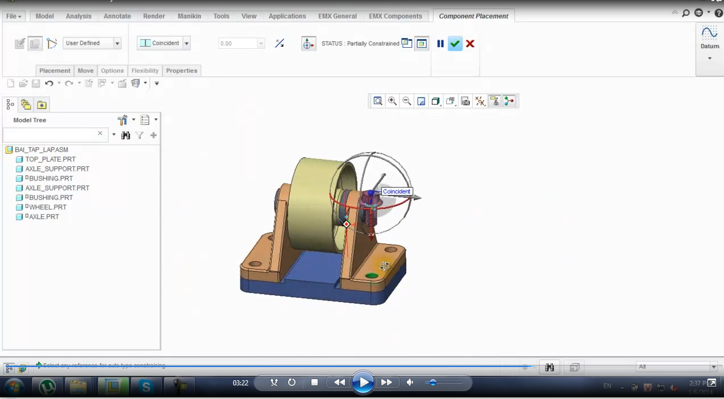This screenshot has height=399, width=724.
Task: Switch to the Properties tab
Action: click(x=181, y=70)
